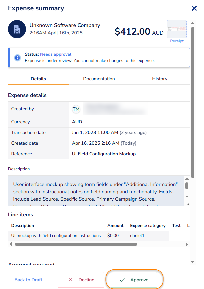Select the Details tab
Screen dimensions: 204x289
pos(38,79)
